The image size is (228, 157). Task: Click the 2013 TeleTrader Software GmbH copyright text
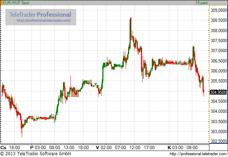coord(35,154)
